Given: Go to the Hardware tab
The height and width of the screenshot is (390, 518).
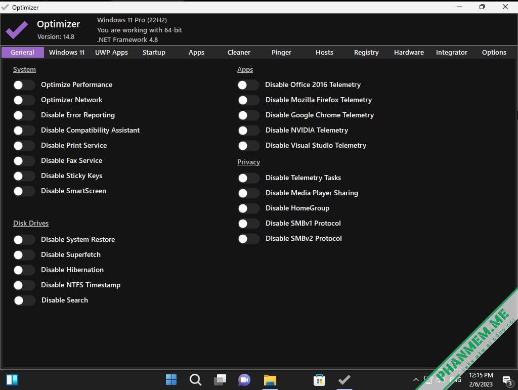Looking at the screenshot, I should (x=409, y=53).
